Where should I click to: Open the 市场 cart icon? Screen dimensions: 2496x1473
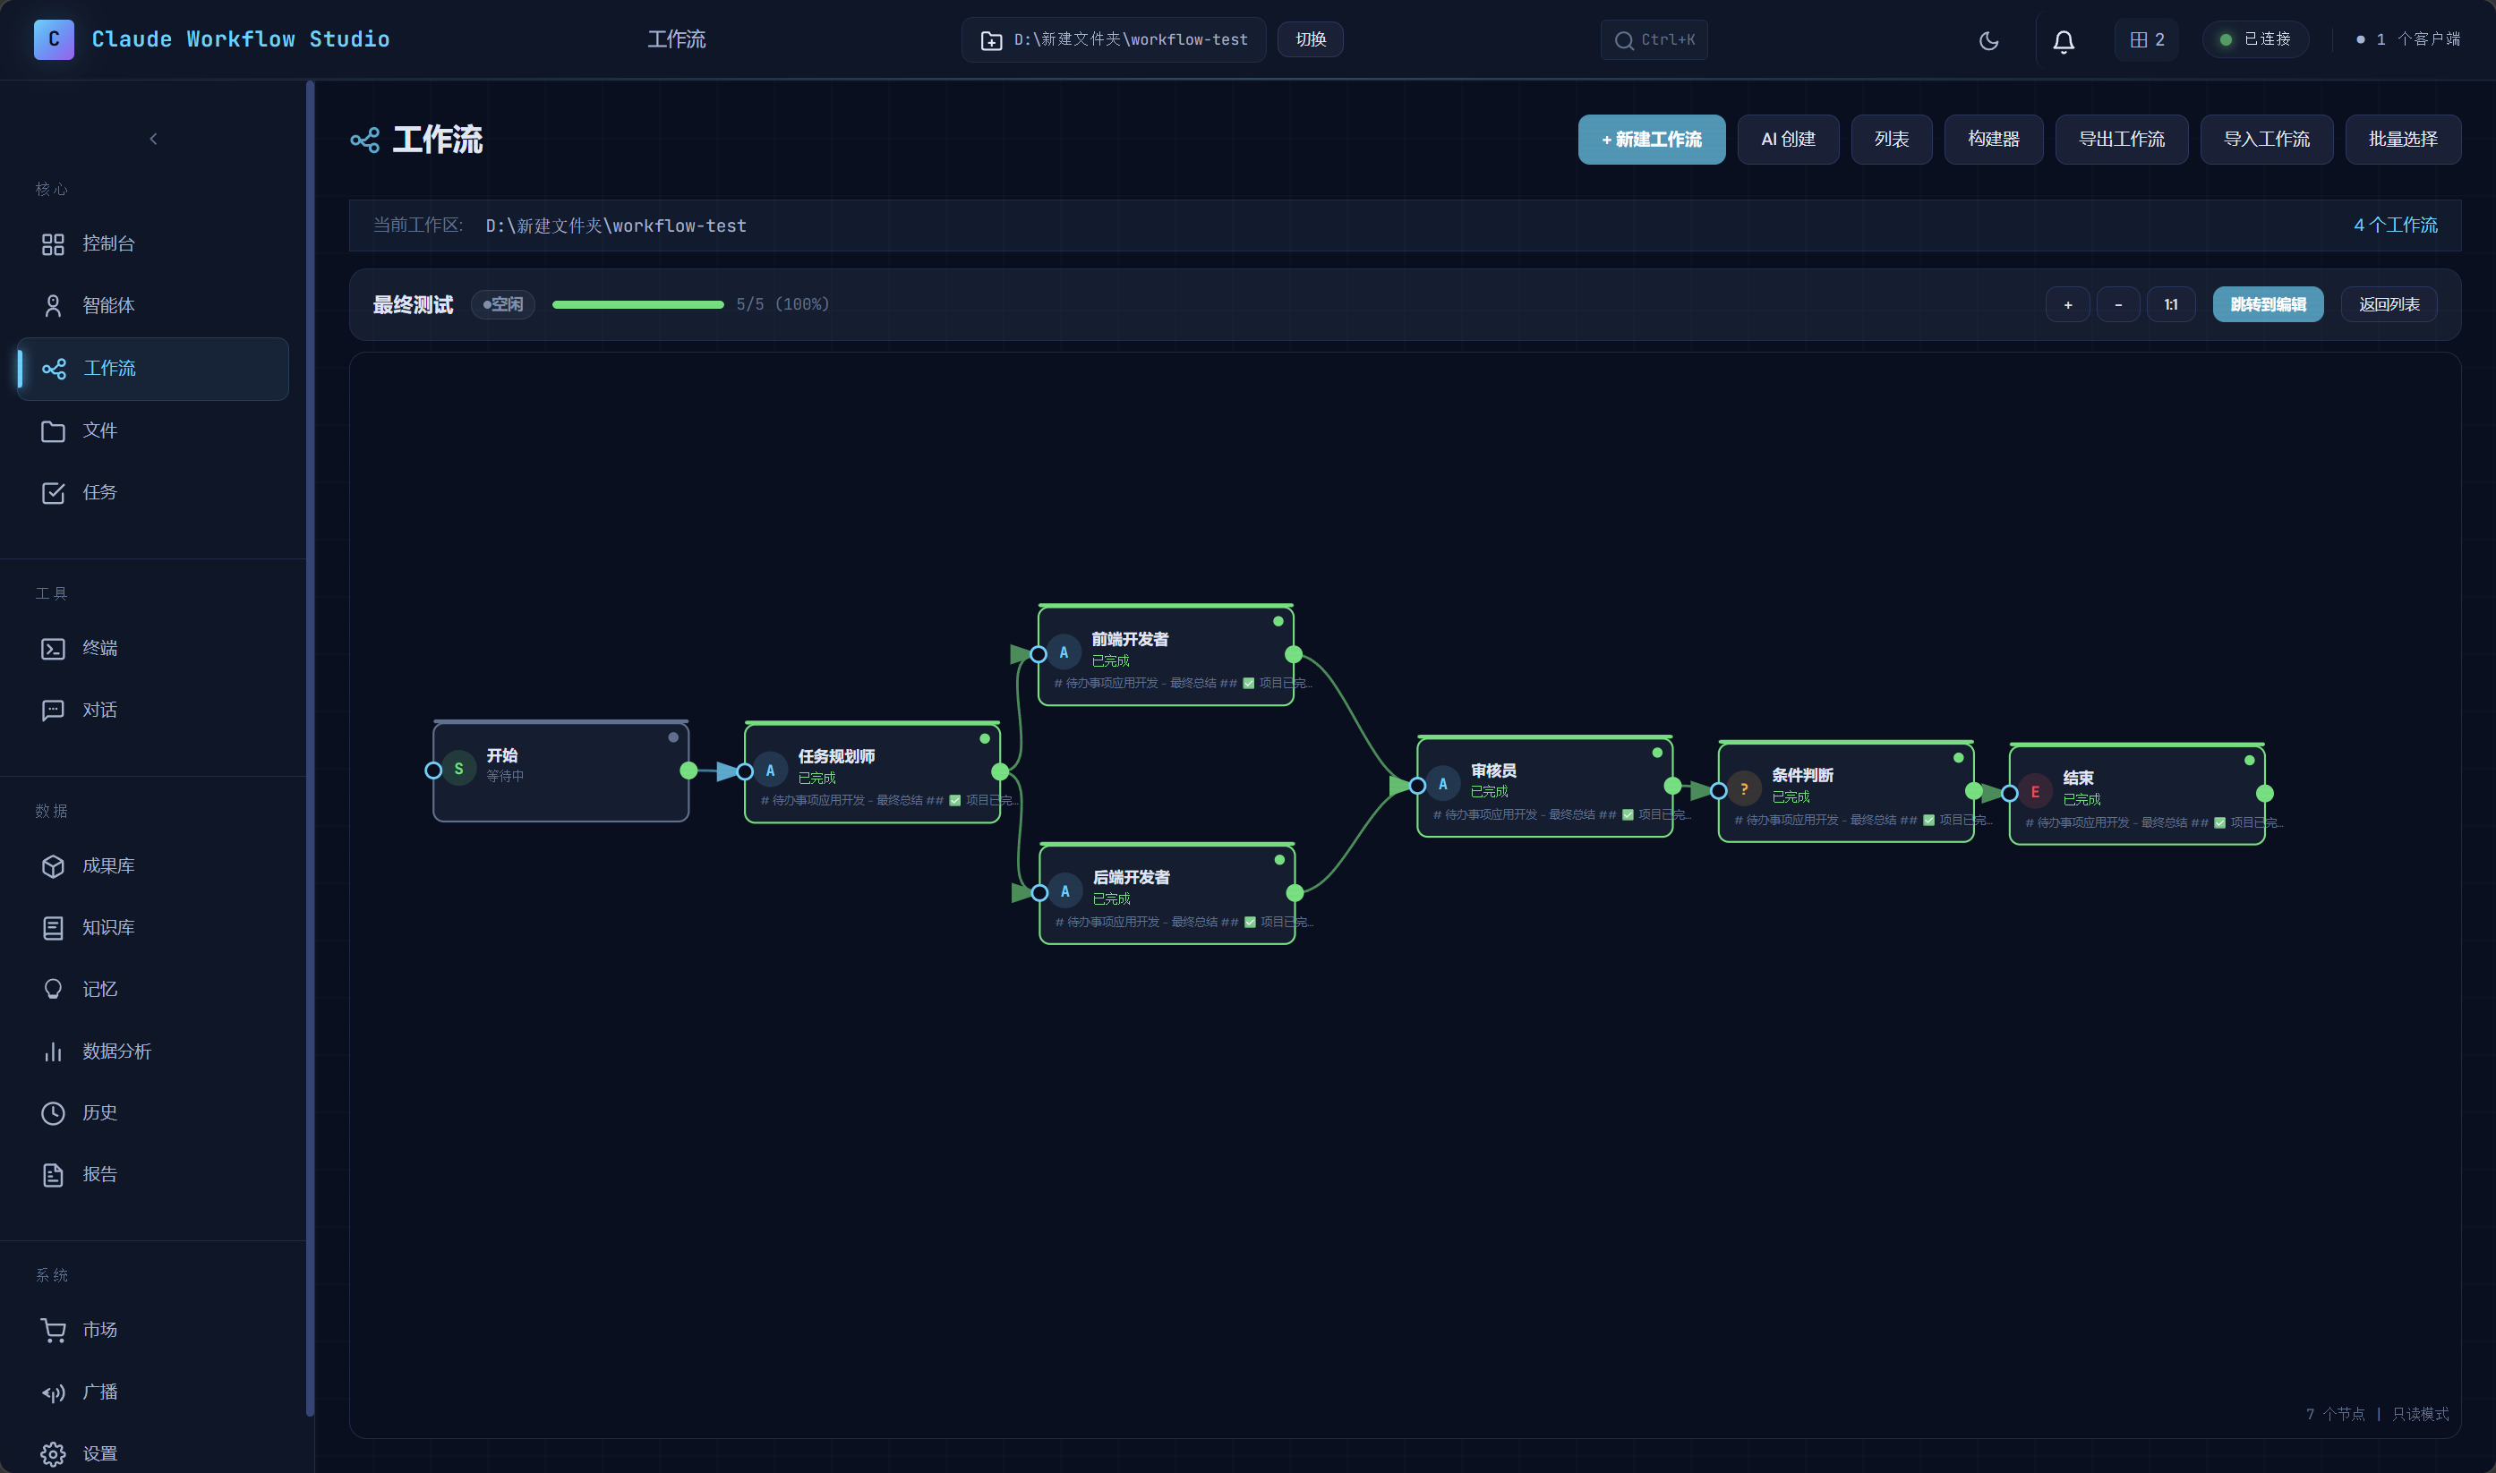(x=53, y=1330)
